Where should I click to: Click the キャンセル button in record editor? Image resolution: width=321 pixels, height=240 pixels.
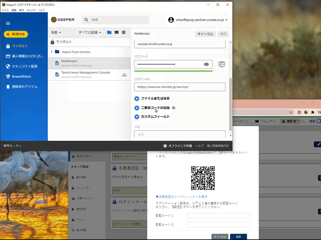point(205,34)
